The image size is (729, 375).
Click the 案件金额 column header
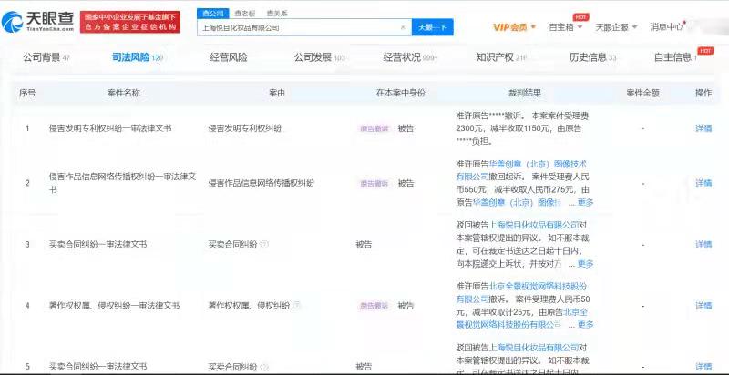click(643, 93)
